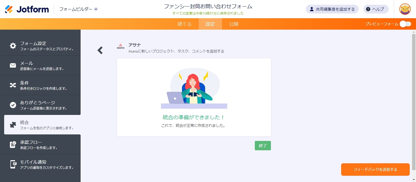Toggle the プレビューフォーム switch
416x182 pixels.
pyautogui.click(x=405, y=24)
